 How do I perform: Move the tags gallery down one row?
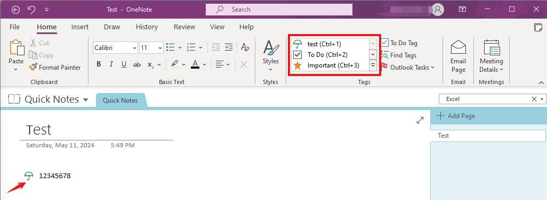(373, 55)
